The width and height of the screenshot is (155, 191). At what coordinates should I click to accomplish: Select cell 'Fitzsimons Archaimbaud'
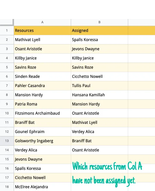tap(42, 113)
